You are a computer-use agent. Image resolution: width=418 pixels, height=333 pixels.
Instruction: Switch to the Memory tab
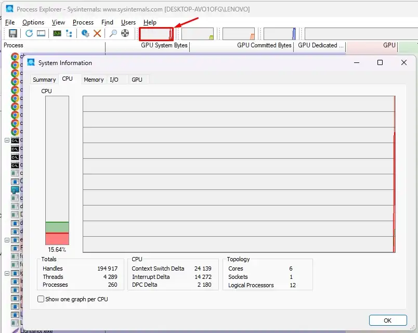coord(94,80)
